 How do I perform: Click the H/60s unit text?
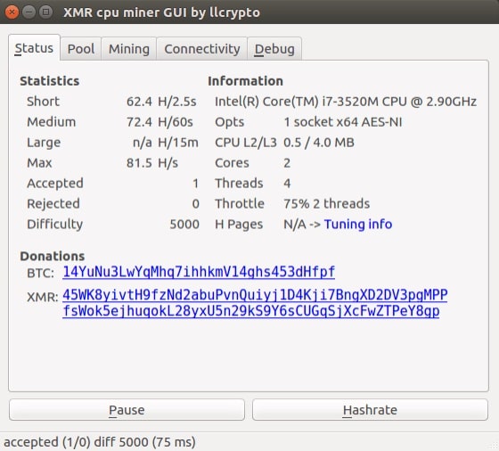click(176, 122)
